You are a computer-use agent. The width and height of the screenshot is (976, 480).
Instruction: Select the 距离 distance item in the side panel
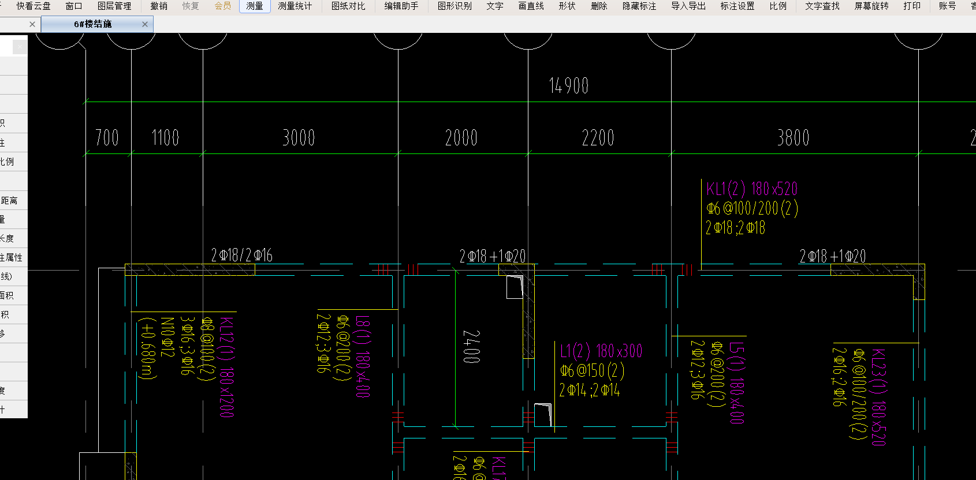[9, 200]
